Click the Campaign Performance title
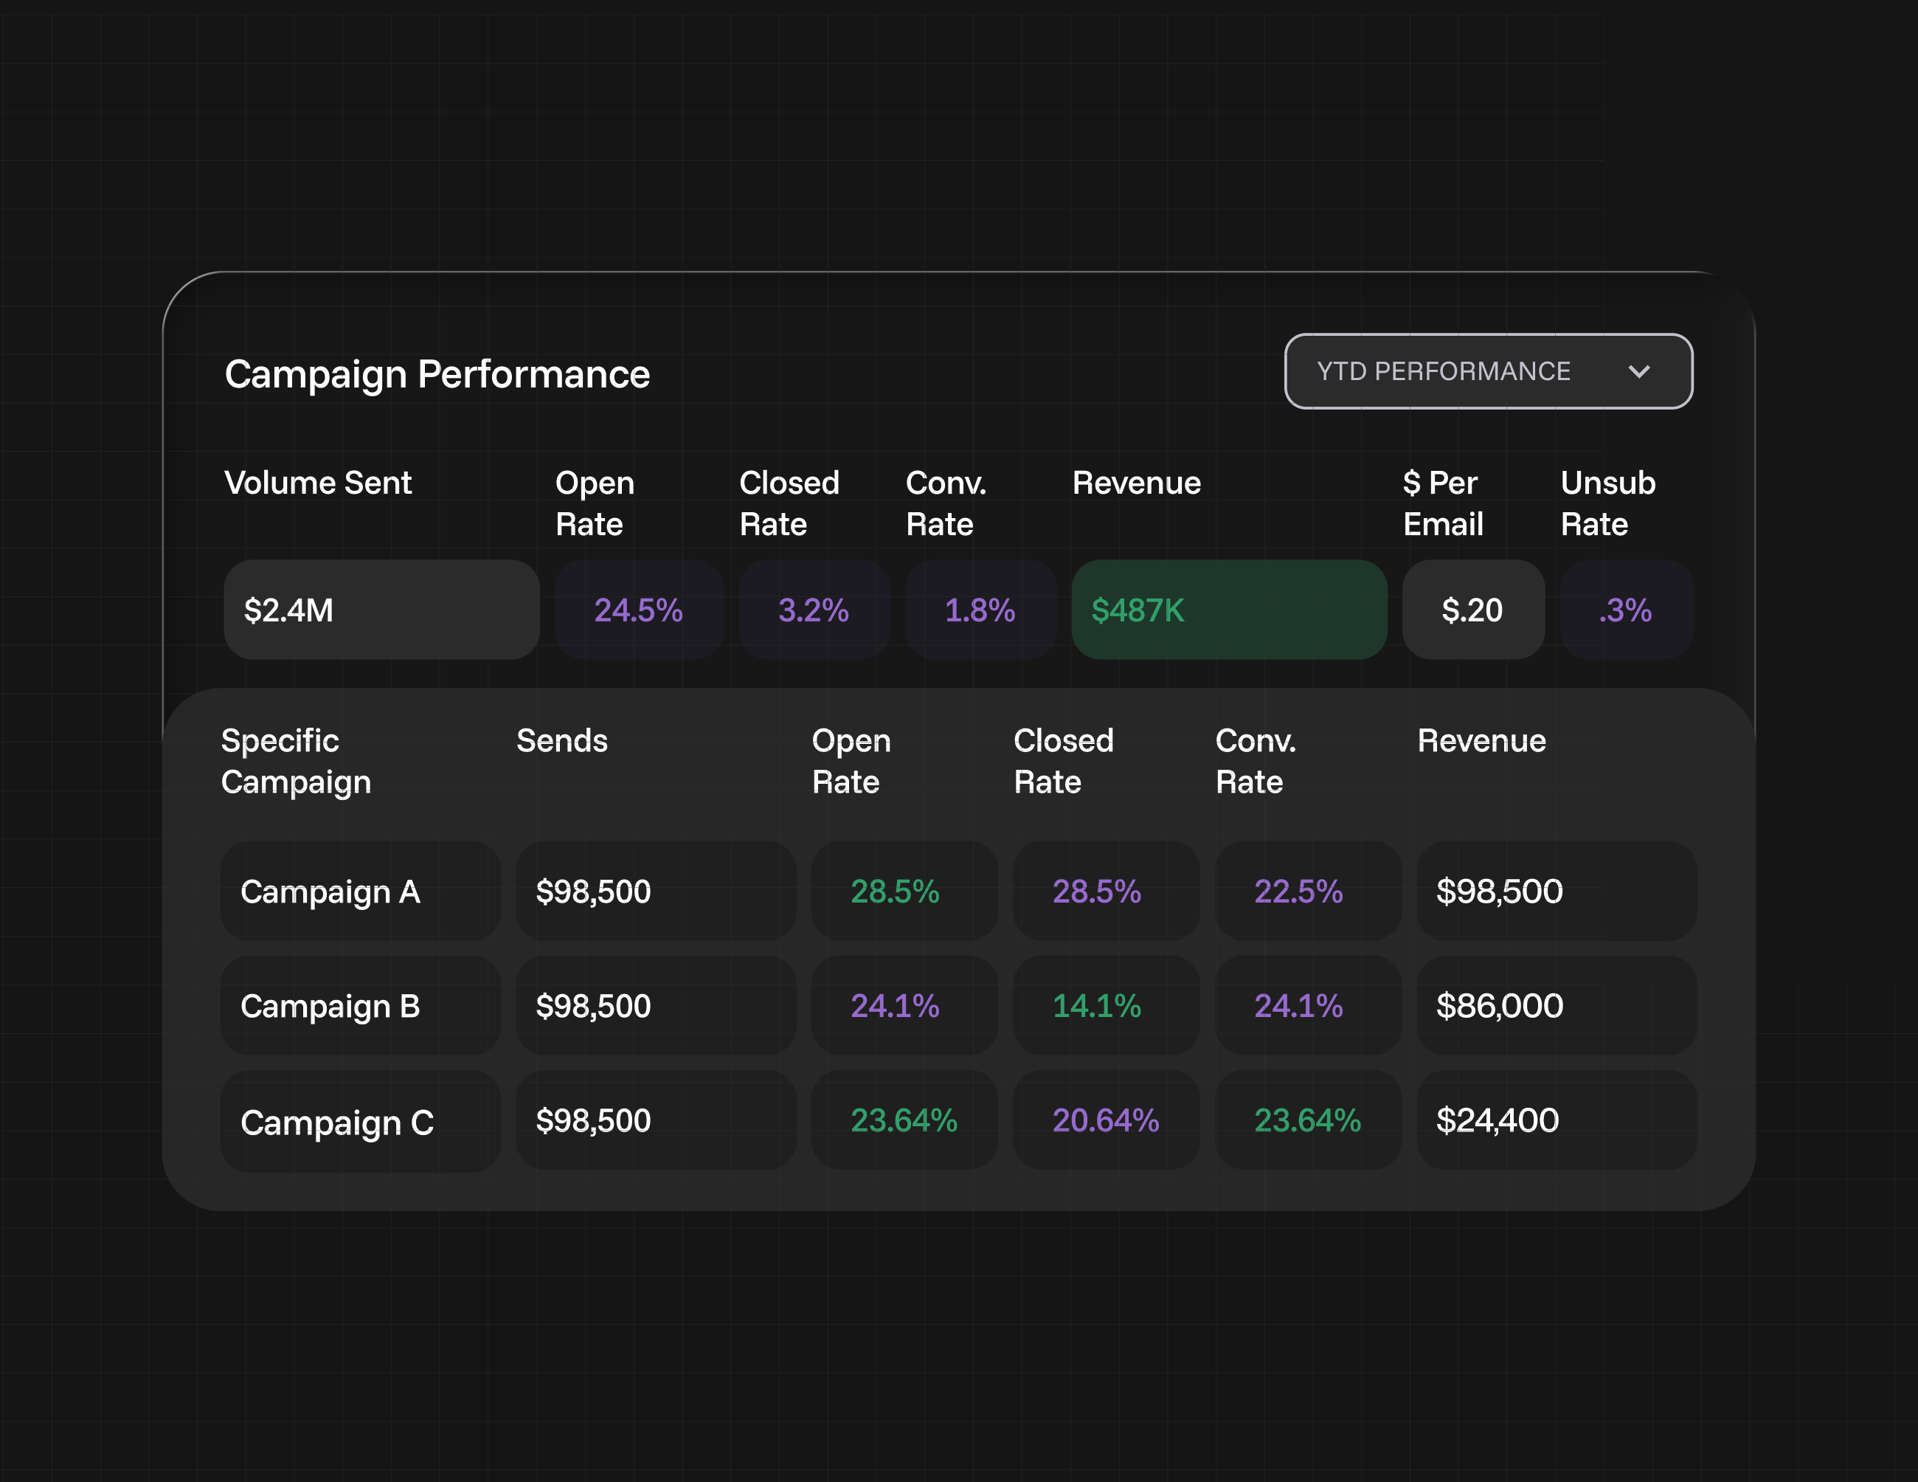The image size is (1918, 1482). (437, 374)
